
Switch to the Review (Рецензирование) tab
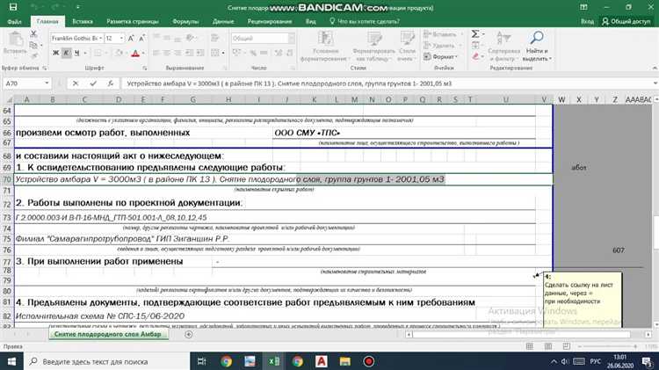[270, 21]
